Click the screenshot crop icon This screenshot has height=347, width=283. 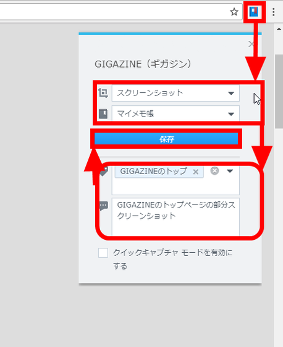[103, 93]
